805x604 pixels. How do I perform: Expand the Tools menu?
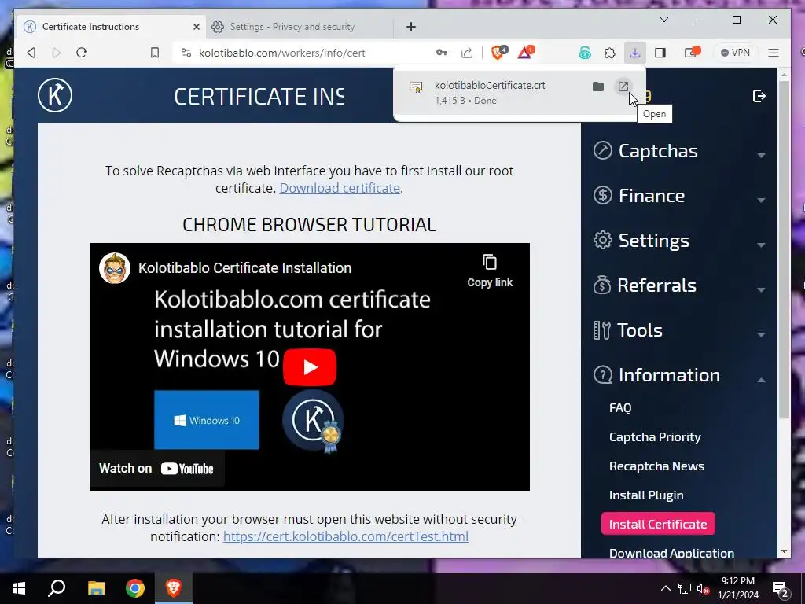pos(679,330)
